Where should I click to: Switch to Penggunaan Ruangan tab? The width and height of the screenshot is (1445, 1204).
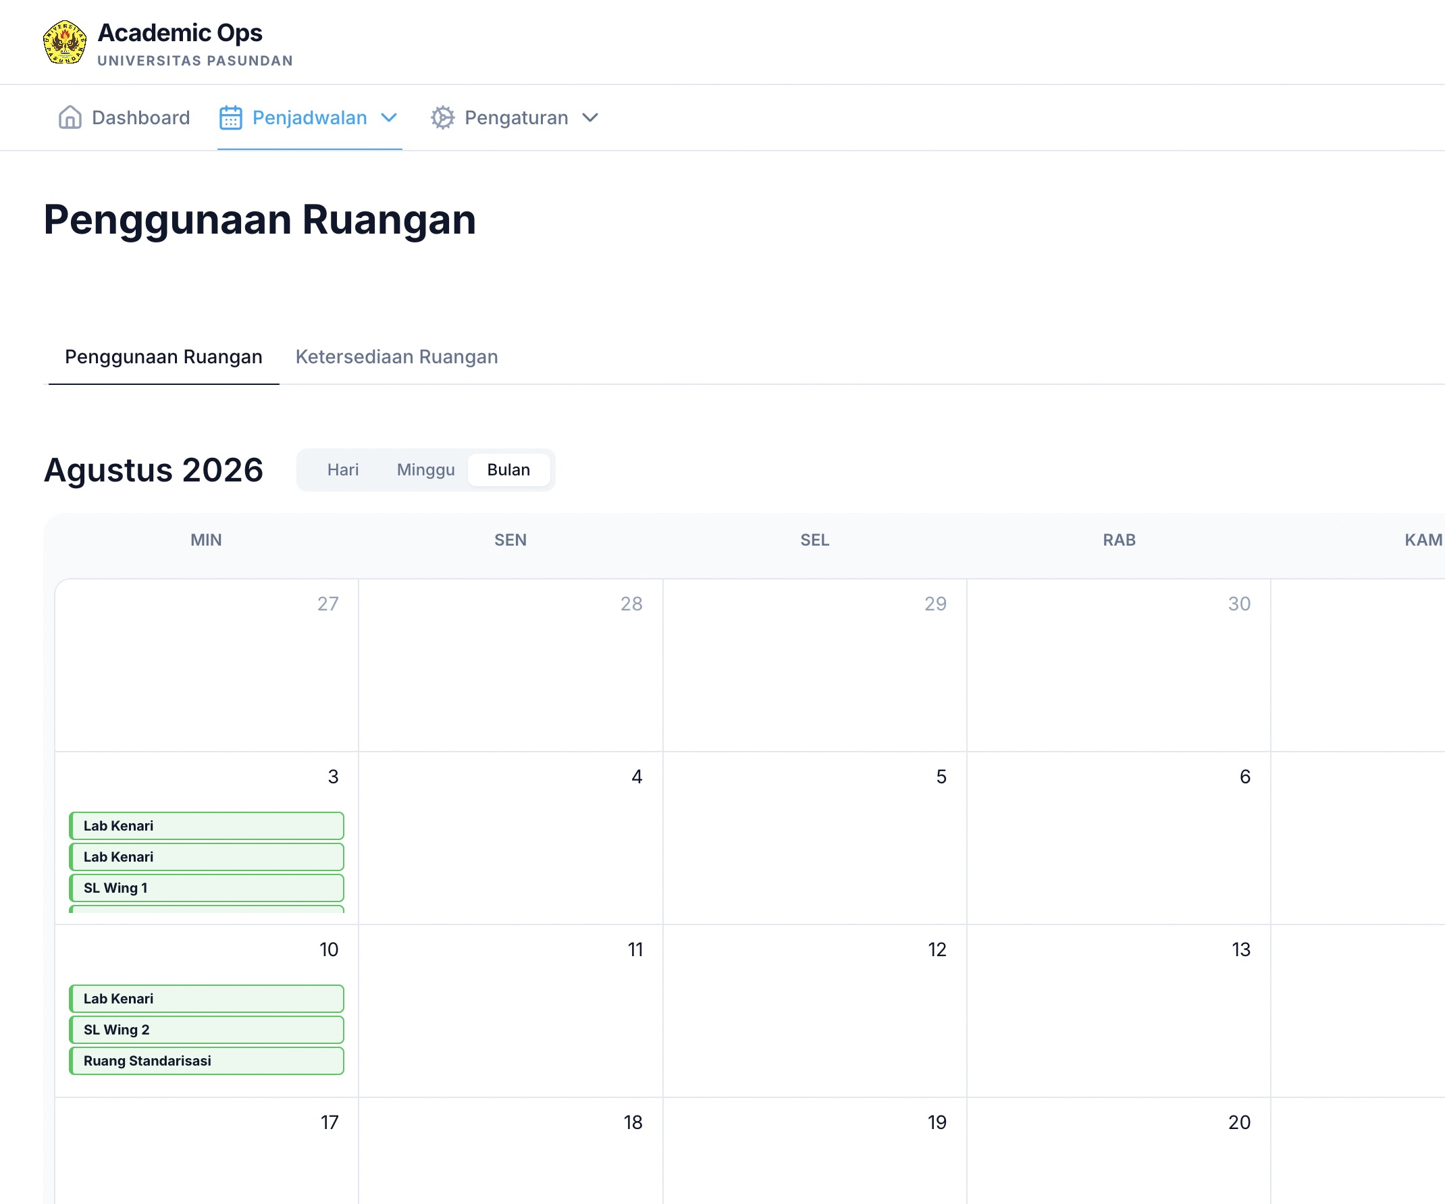tap(164, 357)
